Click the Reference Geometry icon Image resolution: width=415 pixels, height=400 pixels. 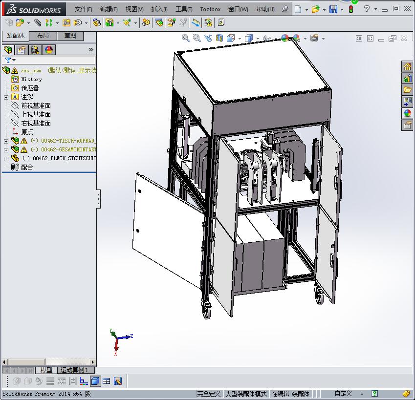127,23
